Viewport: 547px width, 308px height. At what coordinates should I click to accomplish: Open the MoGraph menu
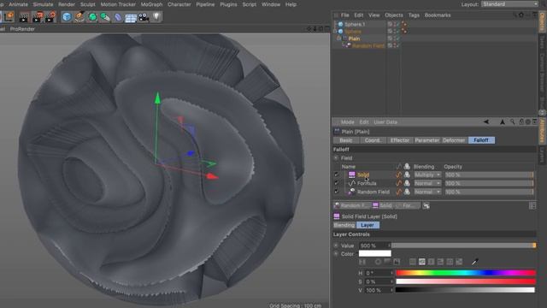point(151,4)
